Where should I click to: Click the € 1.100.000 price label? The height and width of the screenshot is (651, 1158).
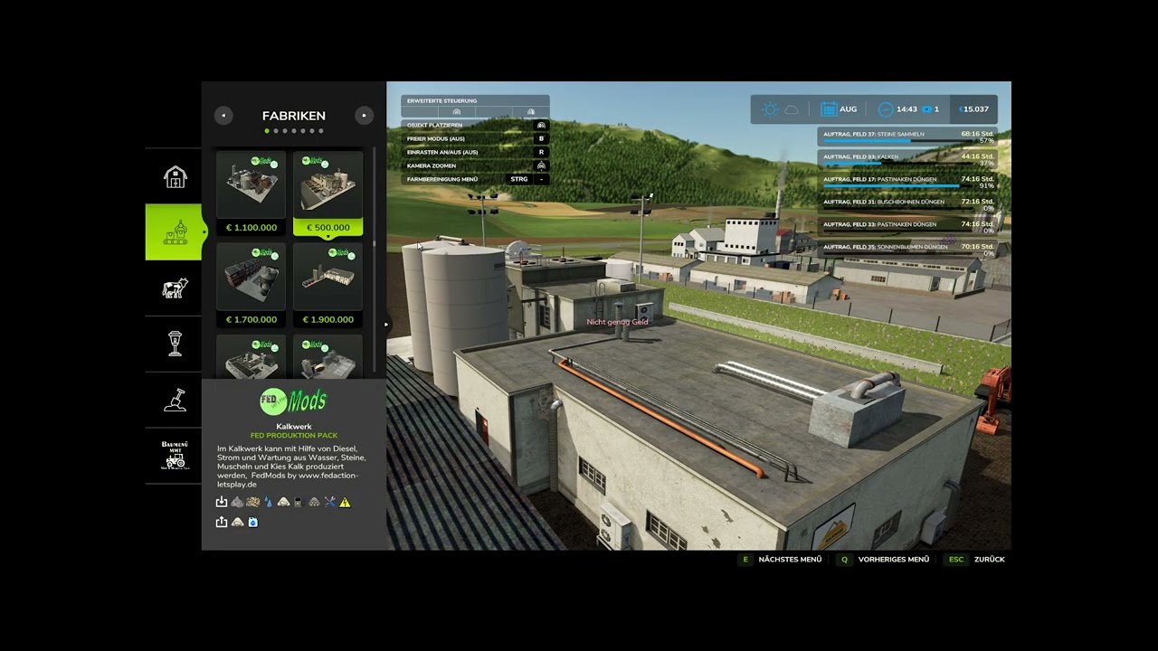tap(251, 228)
